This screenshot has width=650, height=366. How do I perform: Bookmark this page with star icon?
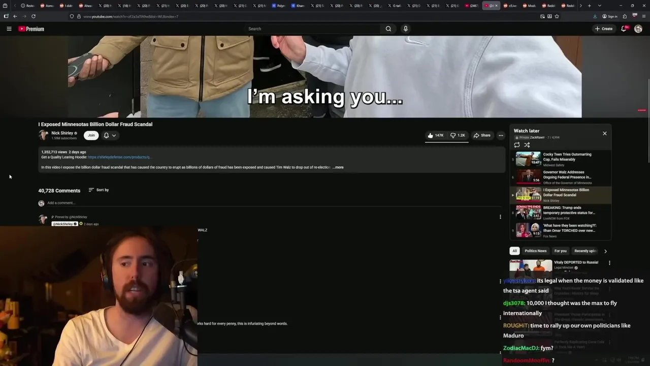(x=557, y=16)
